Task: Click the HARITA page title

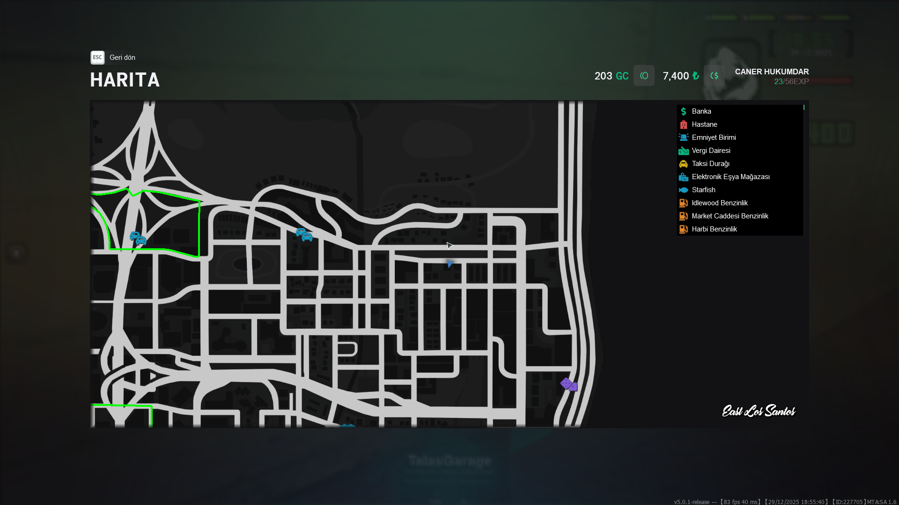Action: pyautogui.click(x=125, y=80)
